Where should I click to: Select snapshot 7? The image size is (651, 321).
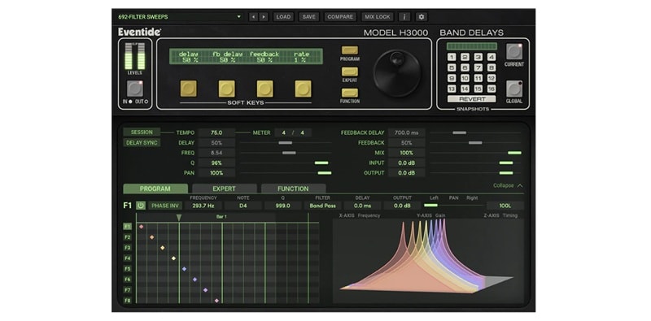478,67
